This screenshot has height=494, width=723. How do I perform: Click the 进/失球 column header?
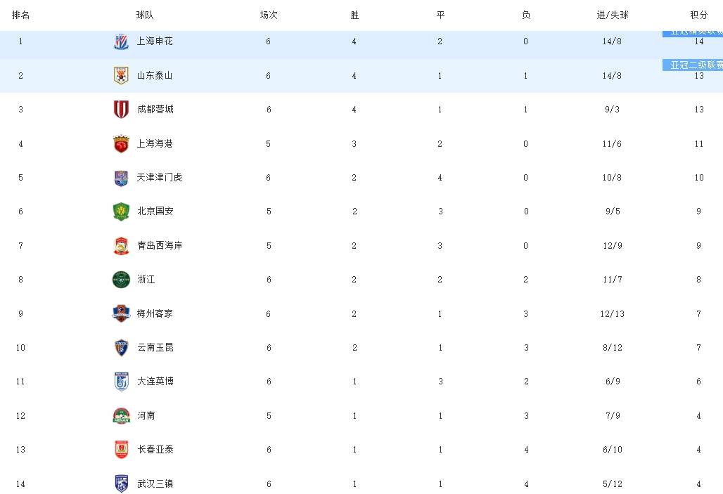tap(613, 15)
